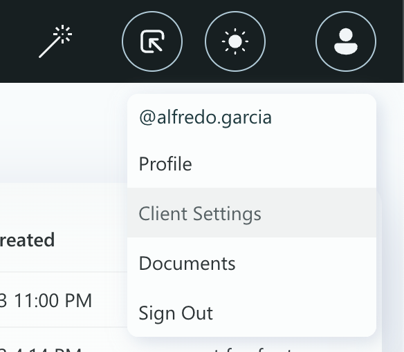Click the Documents link text
This screenshot has width=404, height=352.
click(x=187, y=263)
